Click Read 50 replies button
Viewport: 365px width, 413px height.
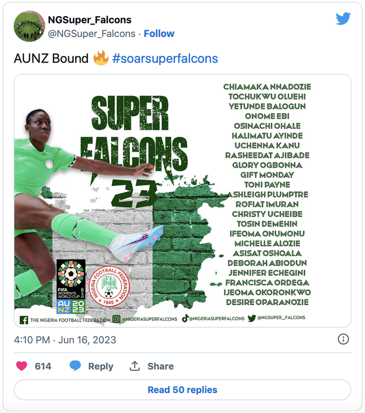tap(182, 389)
